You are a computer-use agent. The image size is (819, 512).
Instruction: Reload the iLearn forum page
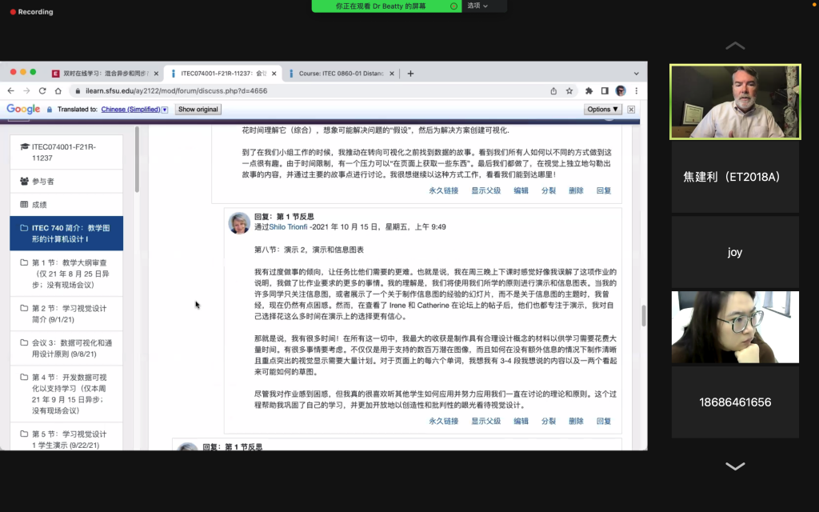pos(42,91)
